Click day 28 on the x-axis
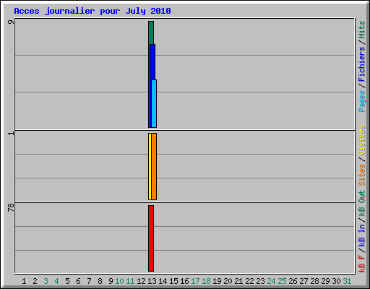The width and height of the screenshot is (370, 289). pos(314,281)
